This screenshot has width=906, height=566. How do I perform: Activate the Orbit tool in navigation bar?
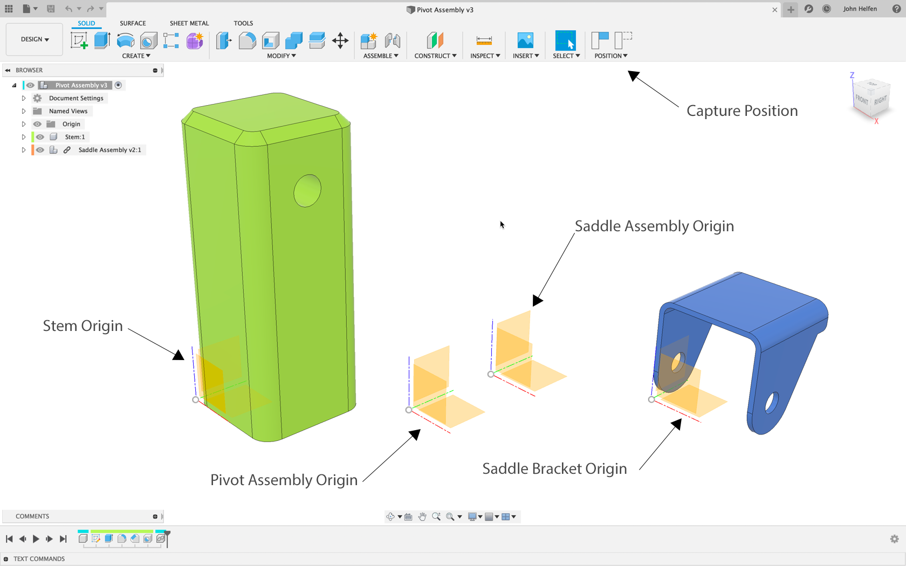pos(391,516)
